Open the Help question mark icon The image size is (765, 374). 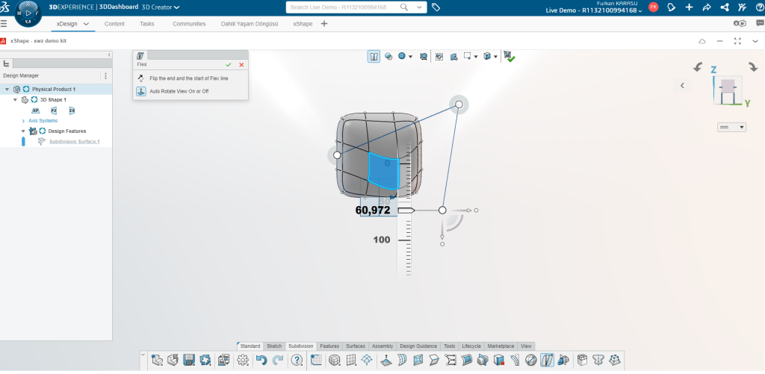pyautogui.click(x=297, y=360)
